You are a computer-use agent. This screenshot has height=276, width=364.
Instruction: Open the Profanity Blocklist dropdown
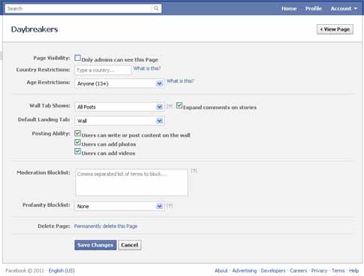pos(120,206)
